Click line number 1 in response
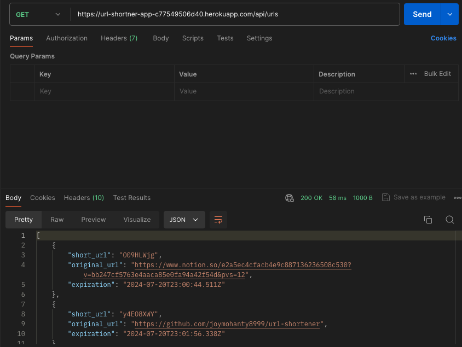 point(23,236)
